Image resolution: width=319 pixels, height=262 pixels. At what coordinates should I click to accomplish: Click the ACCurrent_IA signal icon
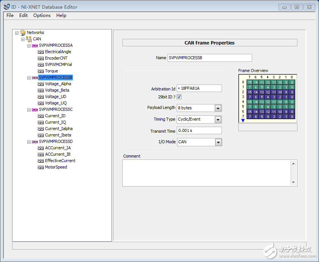[x=41, y=148]
